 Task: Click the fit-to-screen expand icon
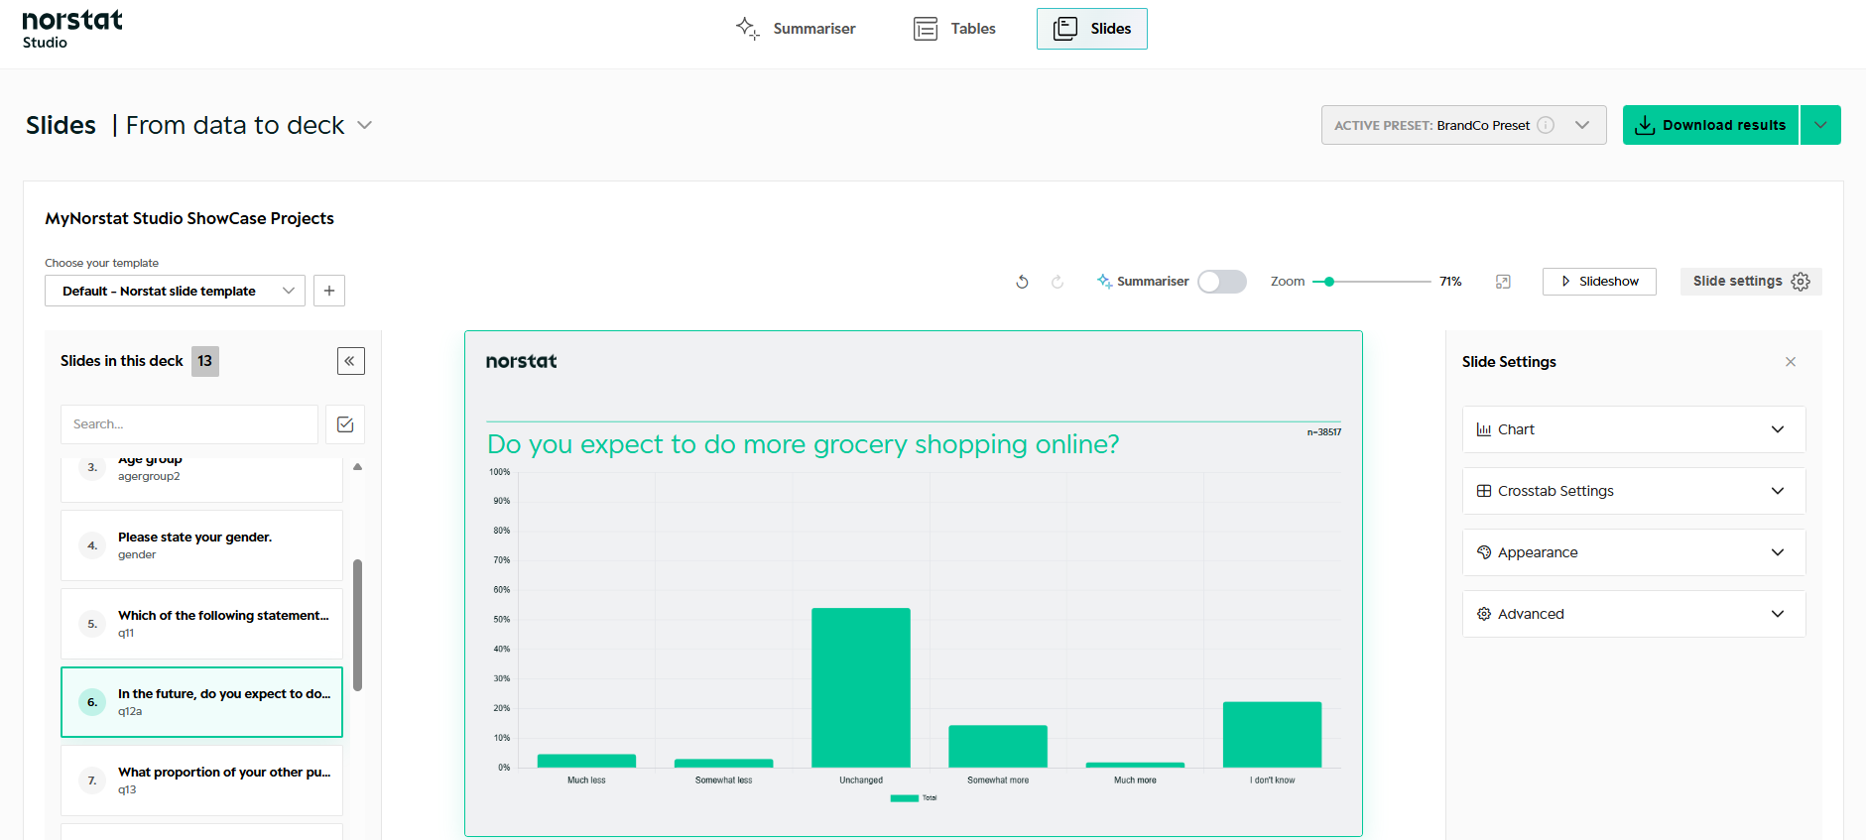tap(1503, 282)
